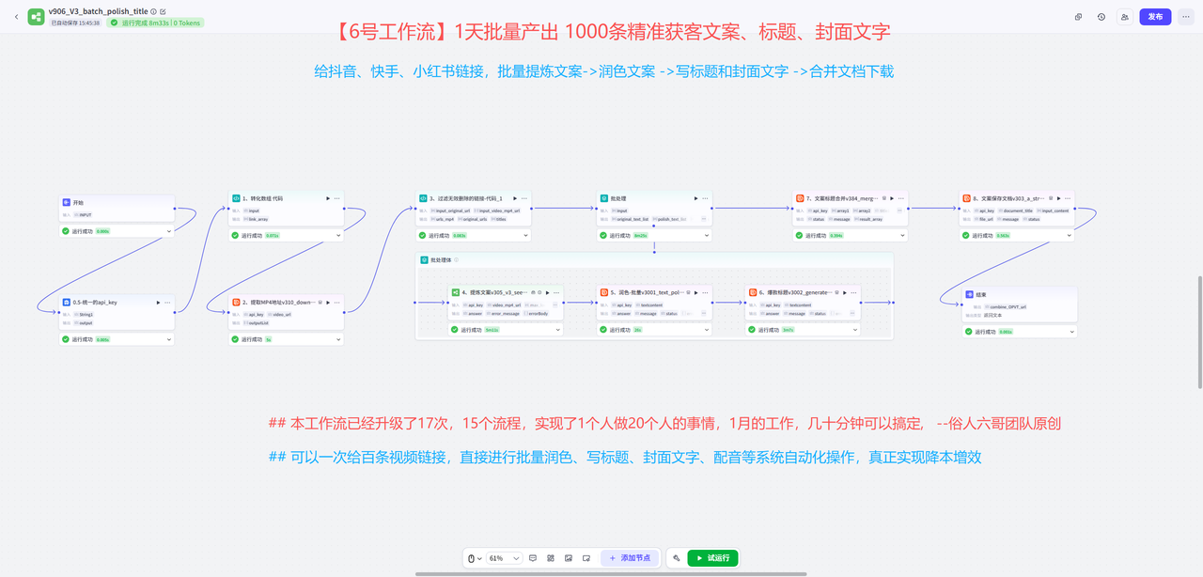Open the debug tool icon beside 试运行
1203x577 pixels.
[x=676, y=558]
